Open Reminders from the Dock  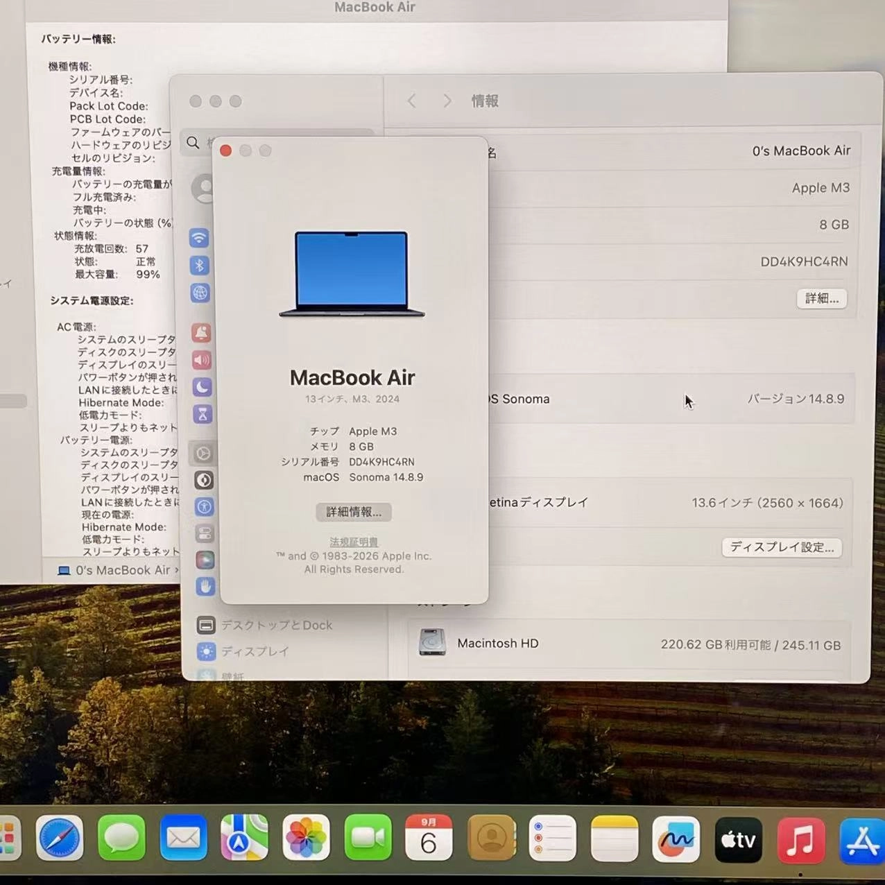552,838
